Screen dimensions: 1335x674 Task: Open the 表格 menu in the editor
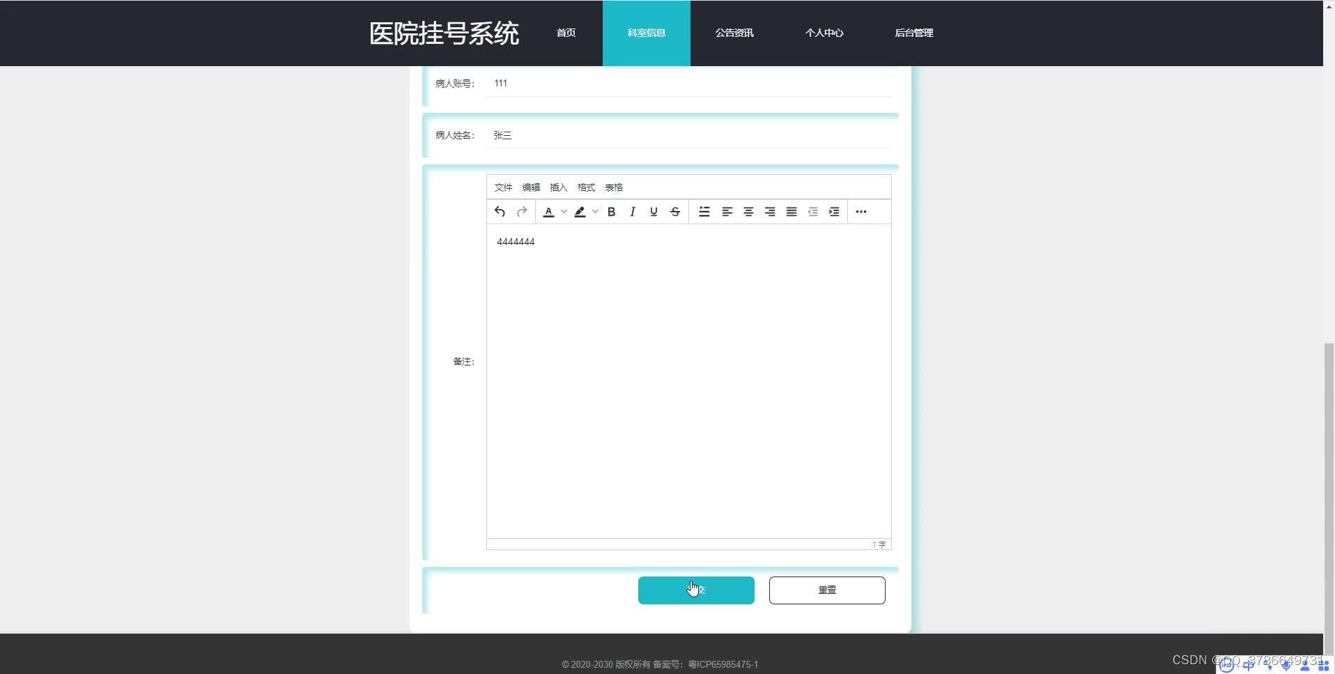[x=614, y=187]
